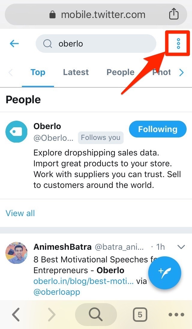Expand the tweet options caret for AnimeshBatra
192x329 pixels.
coord(181,247)
